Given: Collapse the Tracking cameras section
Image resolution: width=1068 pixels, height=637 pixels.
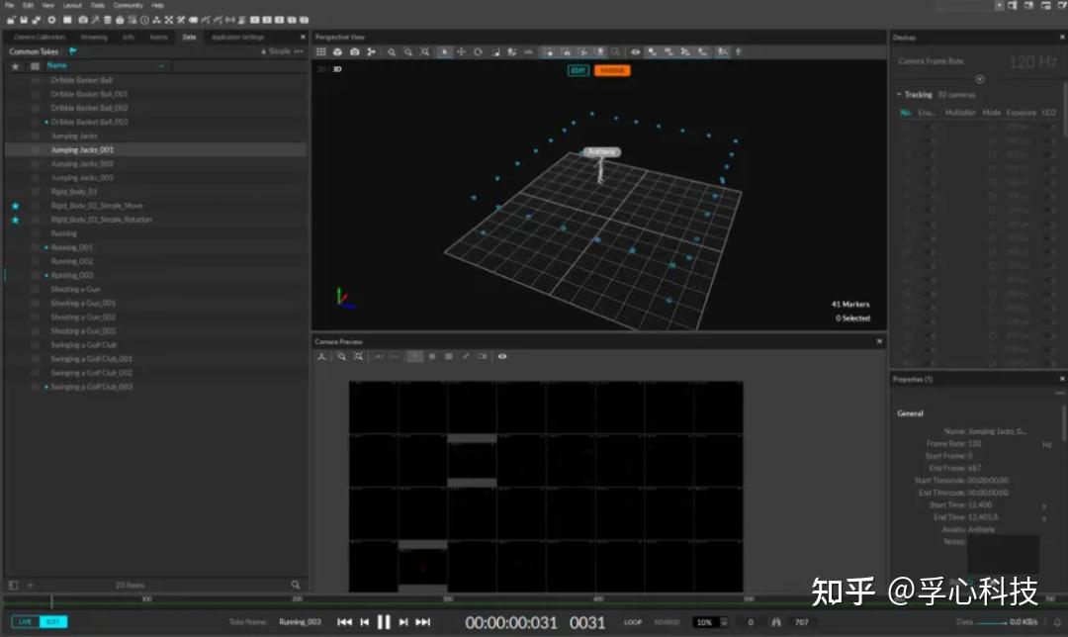Looking at the screenshot, I should (899, 94).
